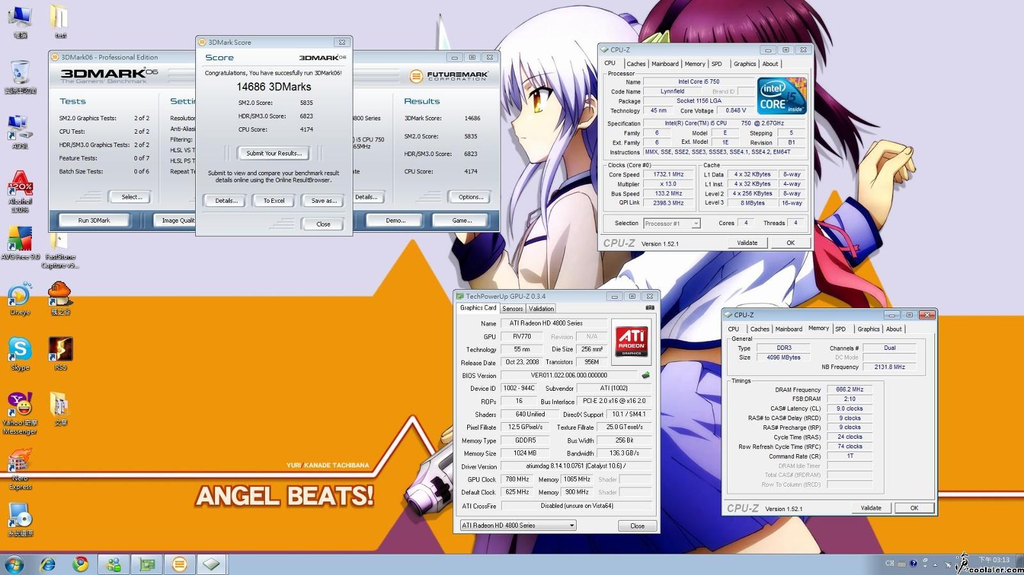This screenshot has height=575, width=1024.
Task: Export score with To Excel button
Action: [274, 201]
